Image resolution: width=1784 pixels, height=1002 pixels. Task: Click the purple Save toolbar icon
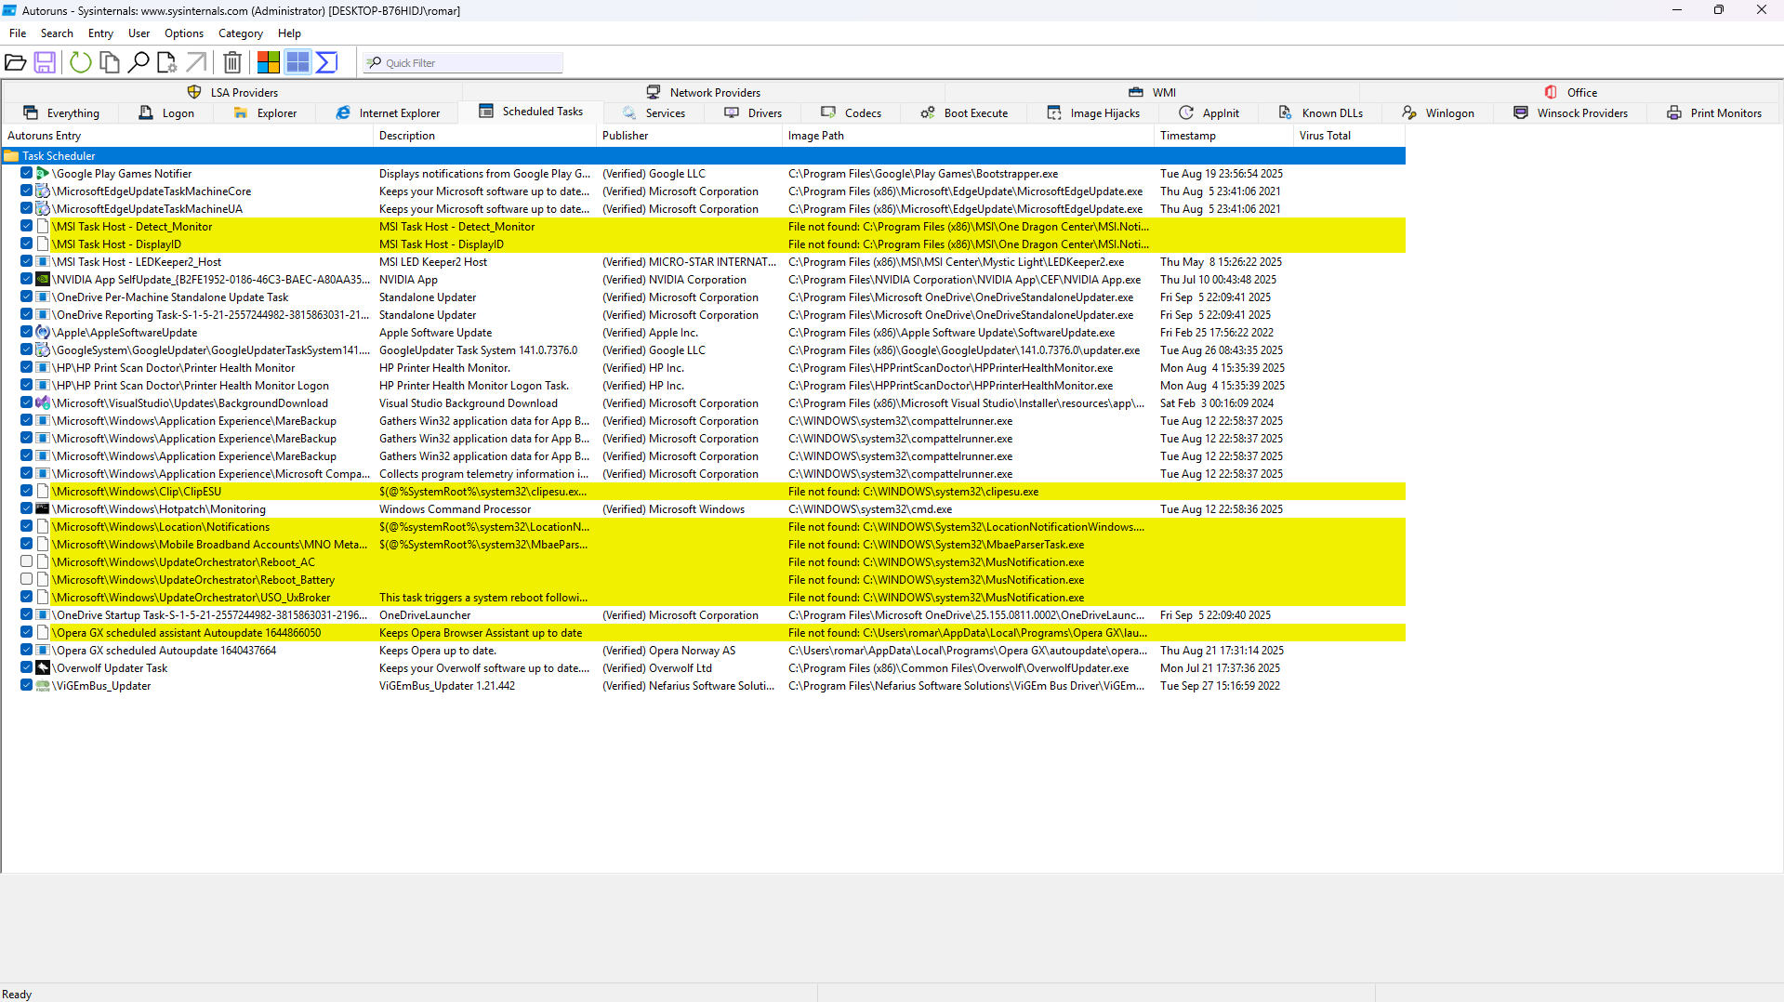[x=45, y=62]
